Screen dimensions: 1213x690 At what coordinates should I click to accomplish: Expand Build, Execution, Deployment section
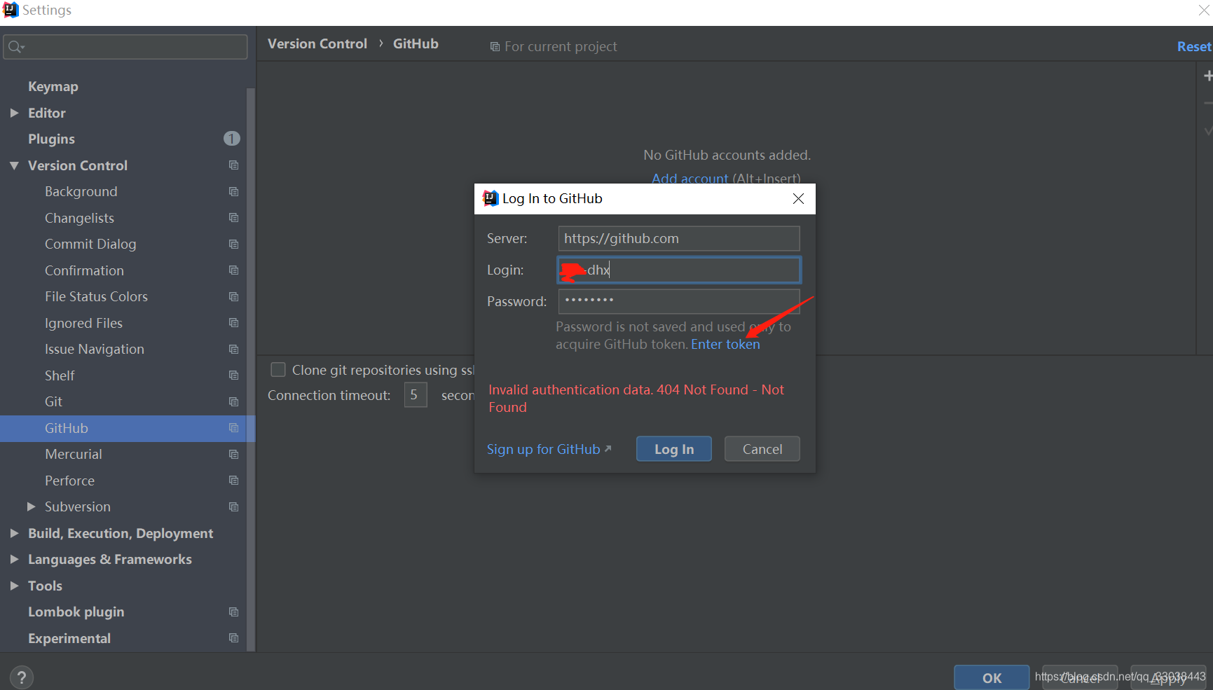(14, 533)
